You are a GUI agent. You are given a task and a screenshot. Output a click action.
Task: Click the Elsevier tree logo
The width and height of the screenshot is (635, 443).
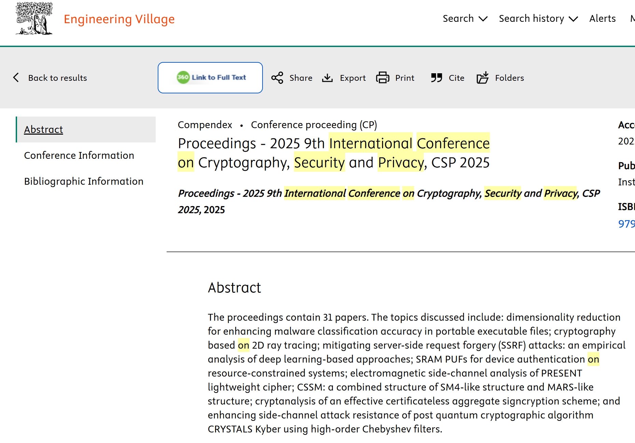click(x=34, y=18)
